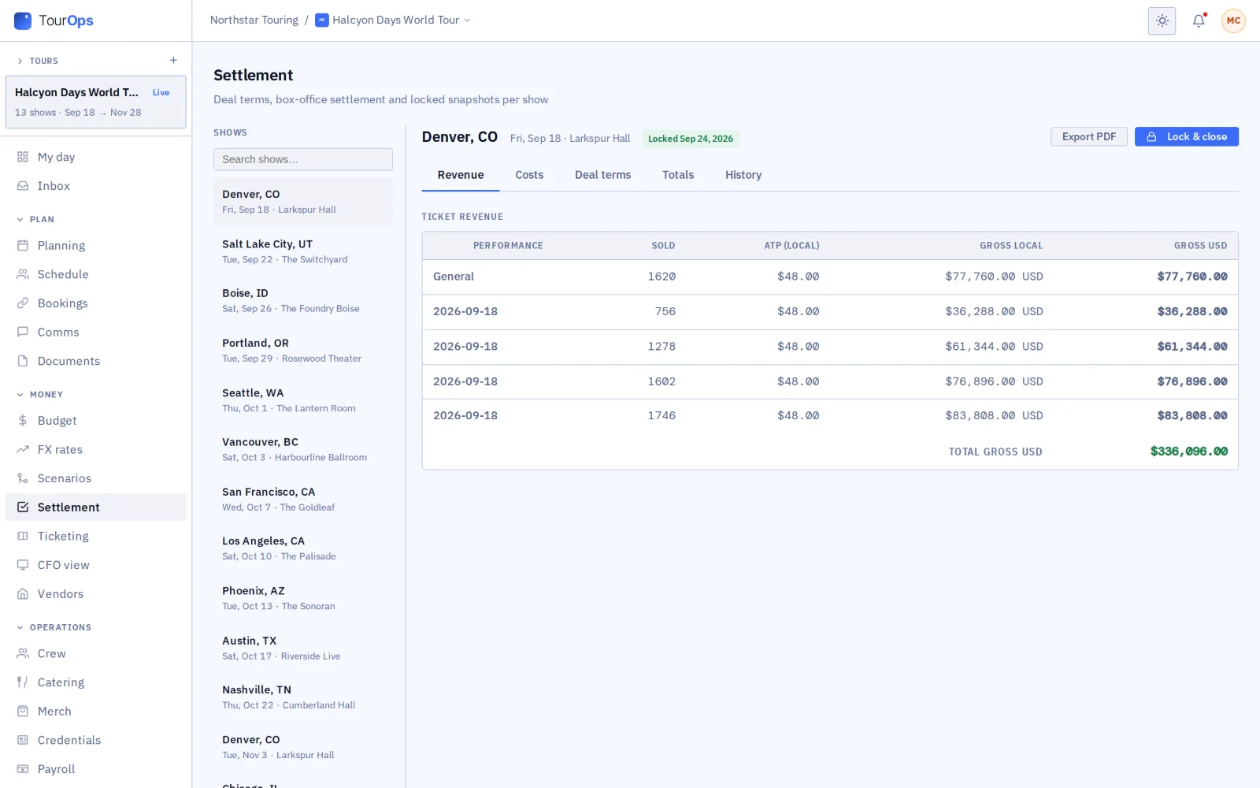Open the Catering sidebar icon
The image size is (1260, 788).
pyautogui.click(x=23, y=682)
